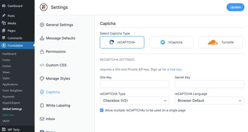Open White Labeling tab
This screenshot has width=248, height=132.
point(55,105)
